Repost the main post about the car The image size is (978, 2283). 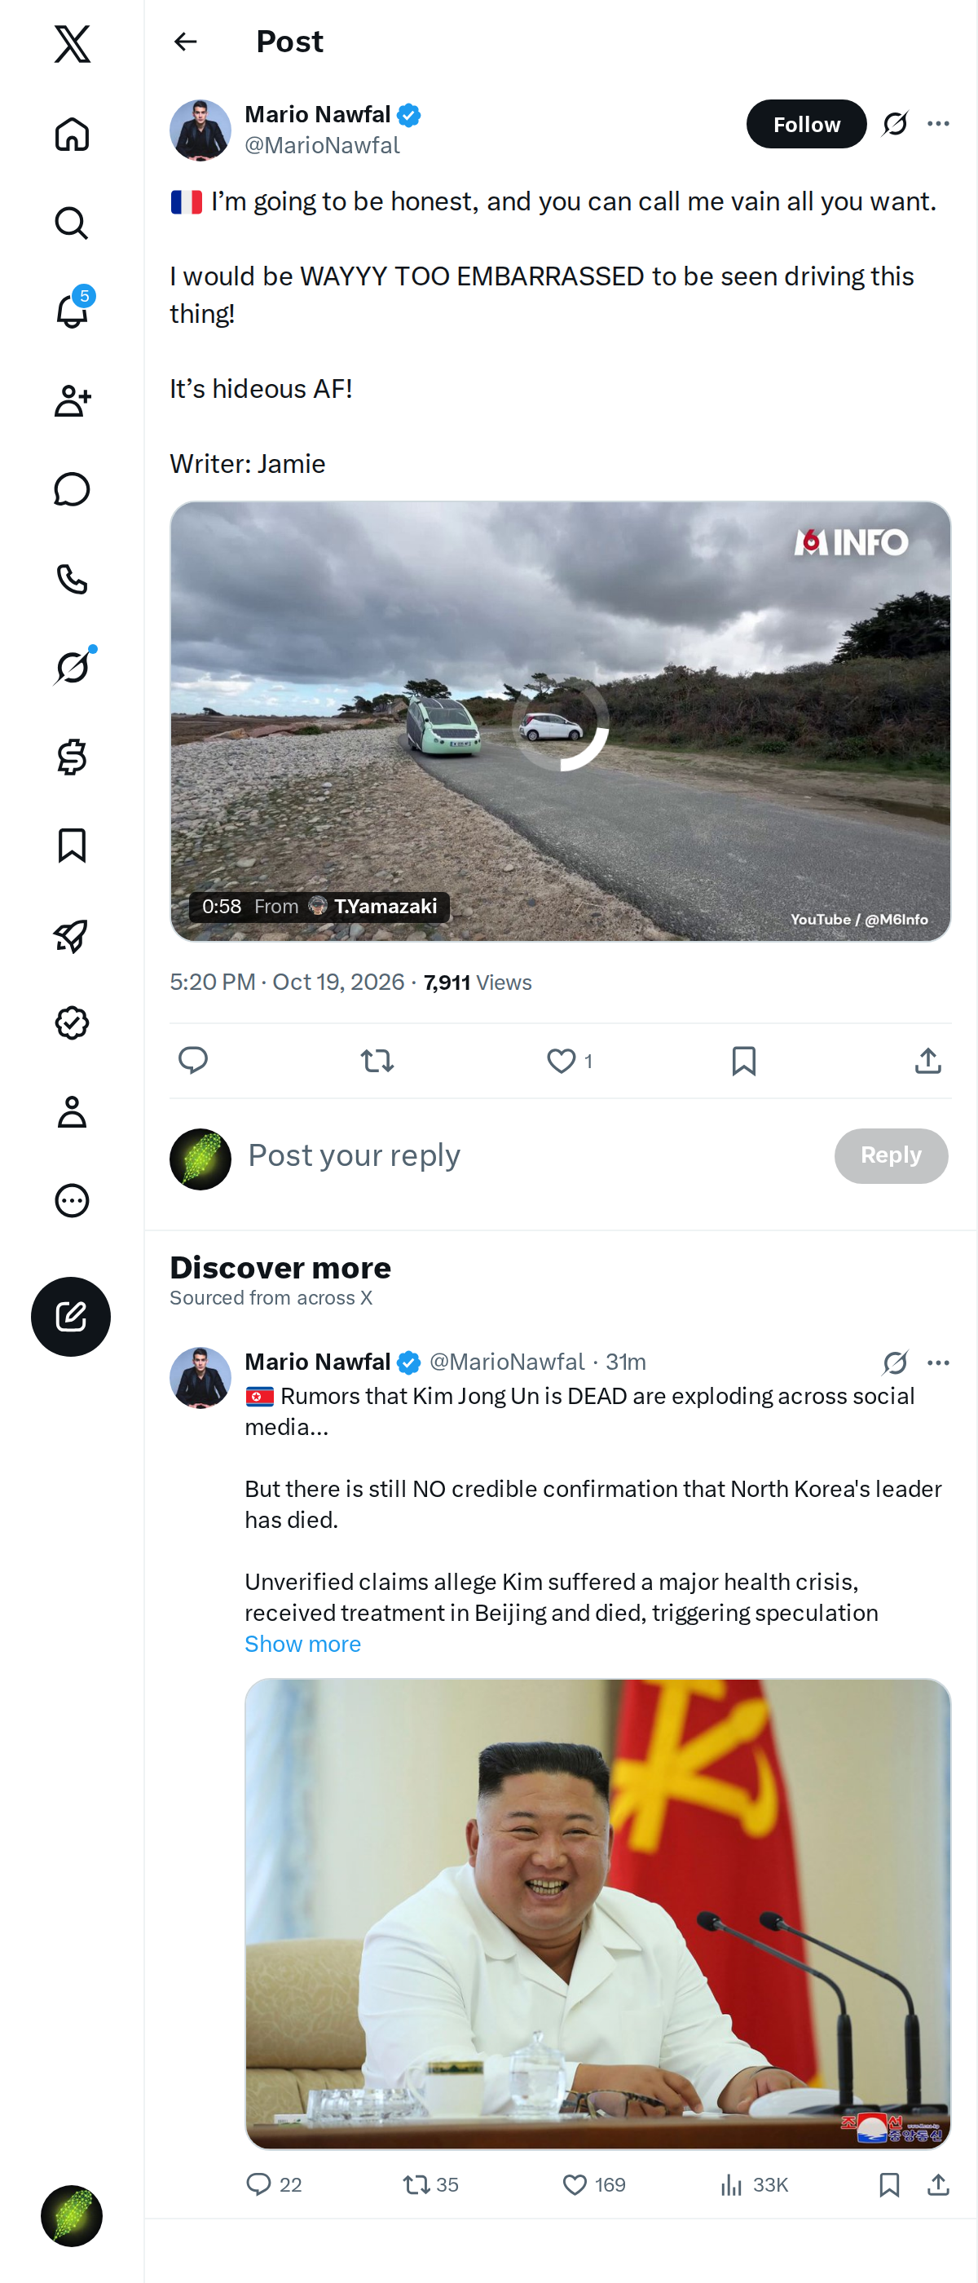tap(377, 1060)
